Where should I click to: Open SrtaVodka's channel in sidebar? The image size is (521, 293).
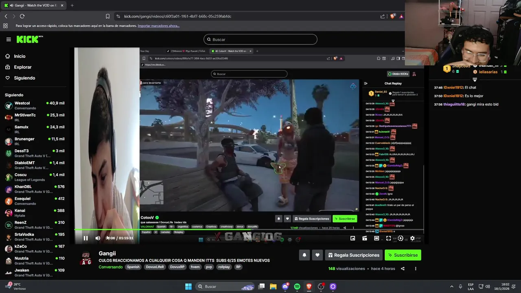[x=35, y=237]
